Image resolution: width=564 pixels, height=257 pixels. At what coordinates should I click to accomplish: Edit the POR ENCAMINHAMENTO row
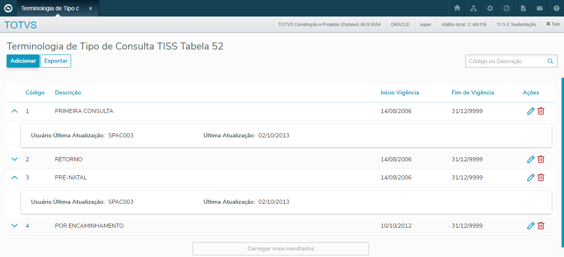[531, 226]
